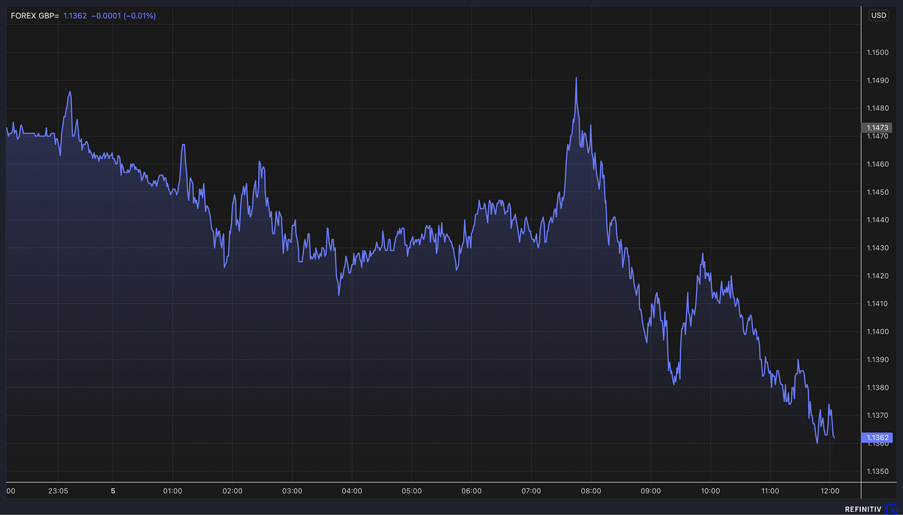Image resolution: width=903 pixels, height=515 pixels.
Task: Click the 06:00 time axis label
Action: tap(471, 491)
